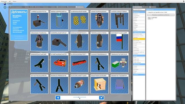Open the Сохранения tab

coord(71,7)
